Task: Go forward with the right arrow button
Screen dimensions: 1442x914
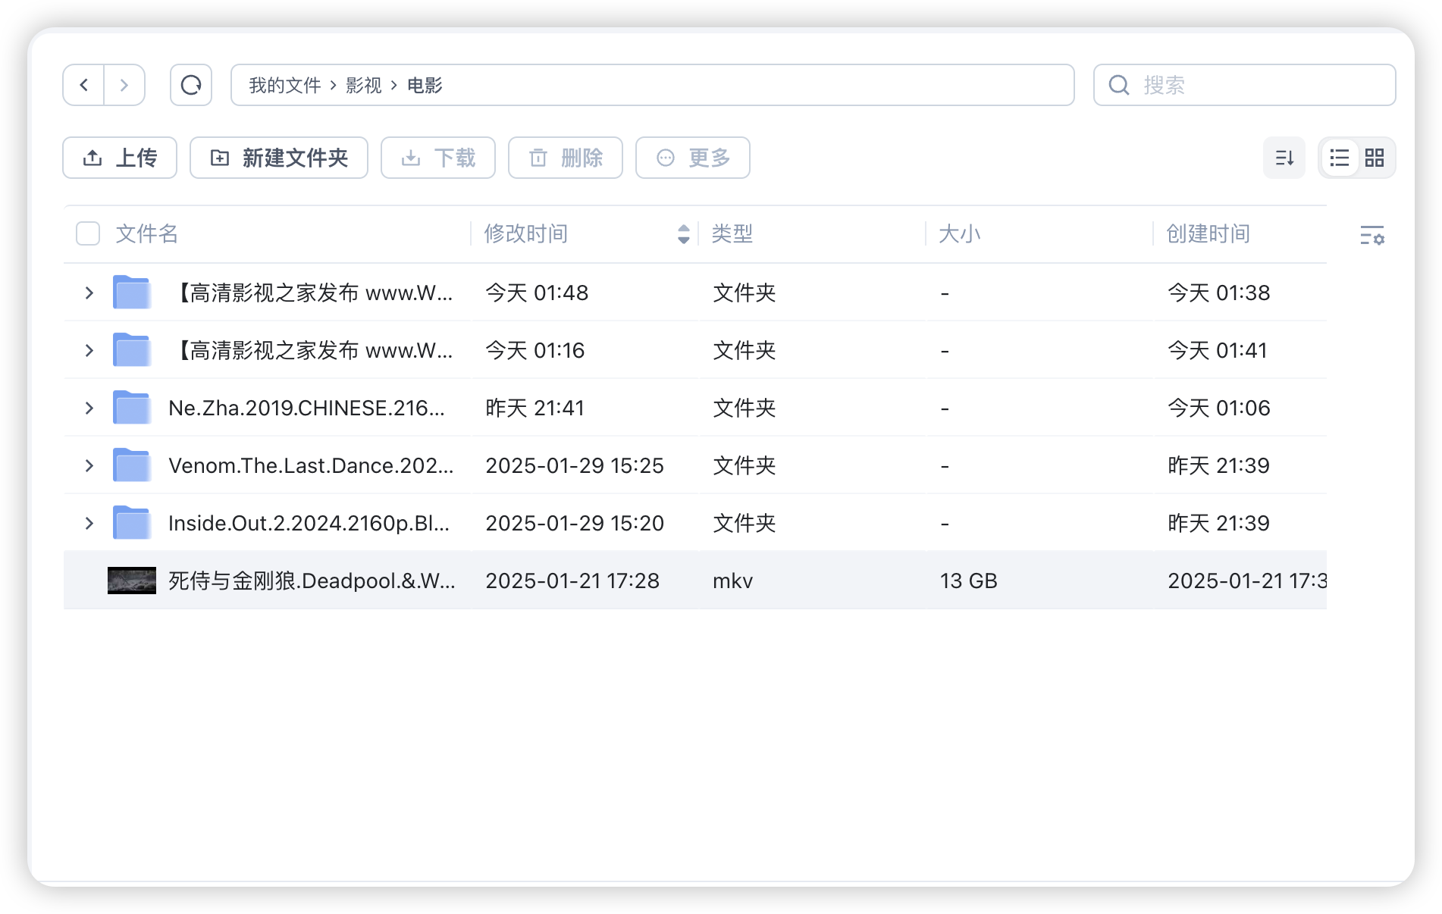Action: pos(124,85)
